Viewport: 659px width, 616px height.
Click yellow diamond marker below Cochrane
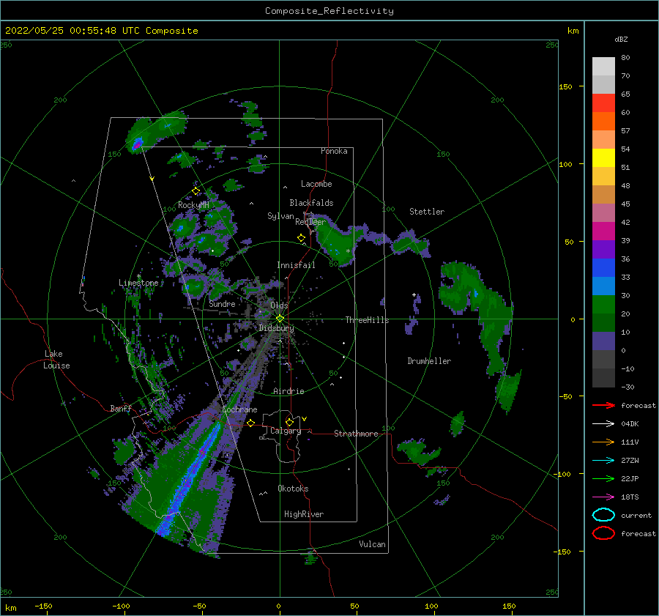click(251, 423)
